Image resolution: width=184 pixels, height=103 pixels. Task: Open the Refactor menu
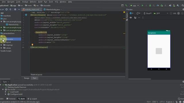[33, 2]
